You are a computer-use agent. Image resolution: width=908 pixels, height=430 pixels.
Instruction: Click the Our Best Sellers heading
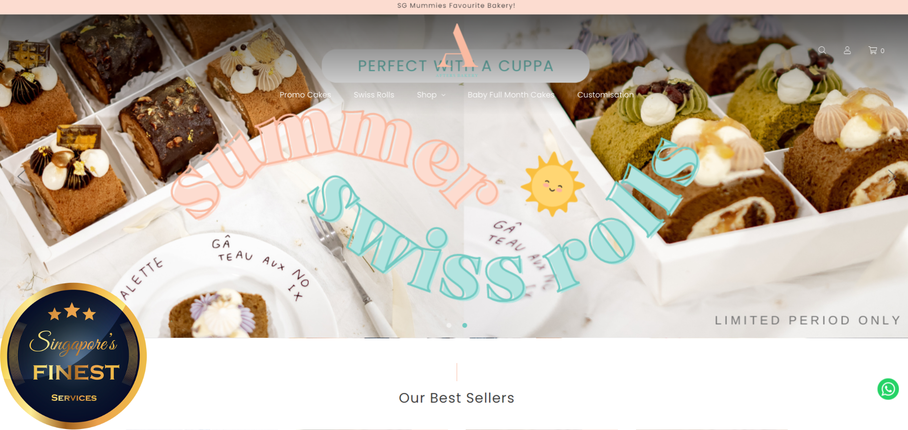coord(456,398)
